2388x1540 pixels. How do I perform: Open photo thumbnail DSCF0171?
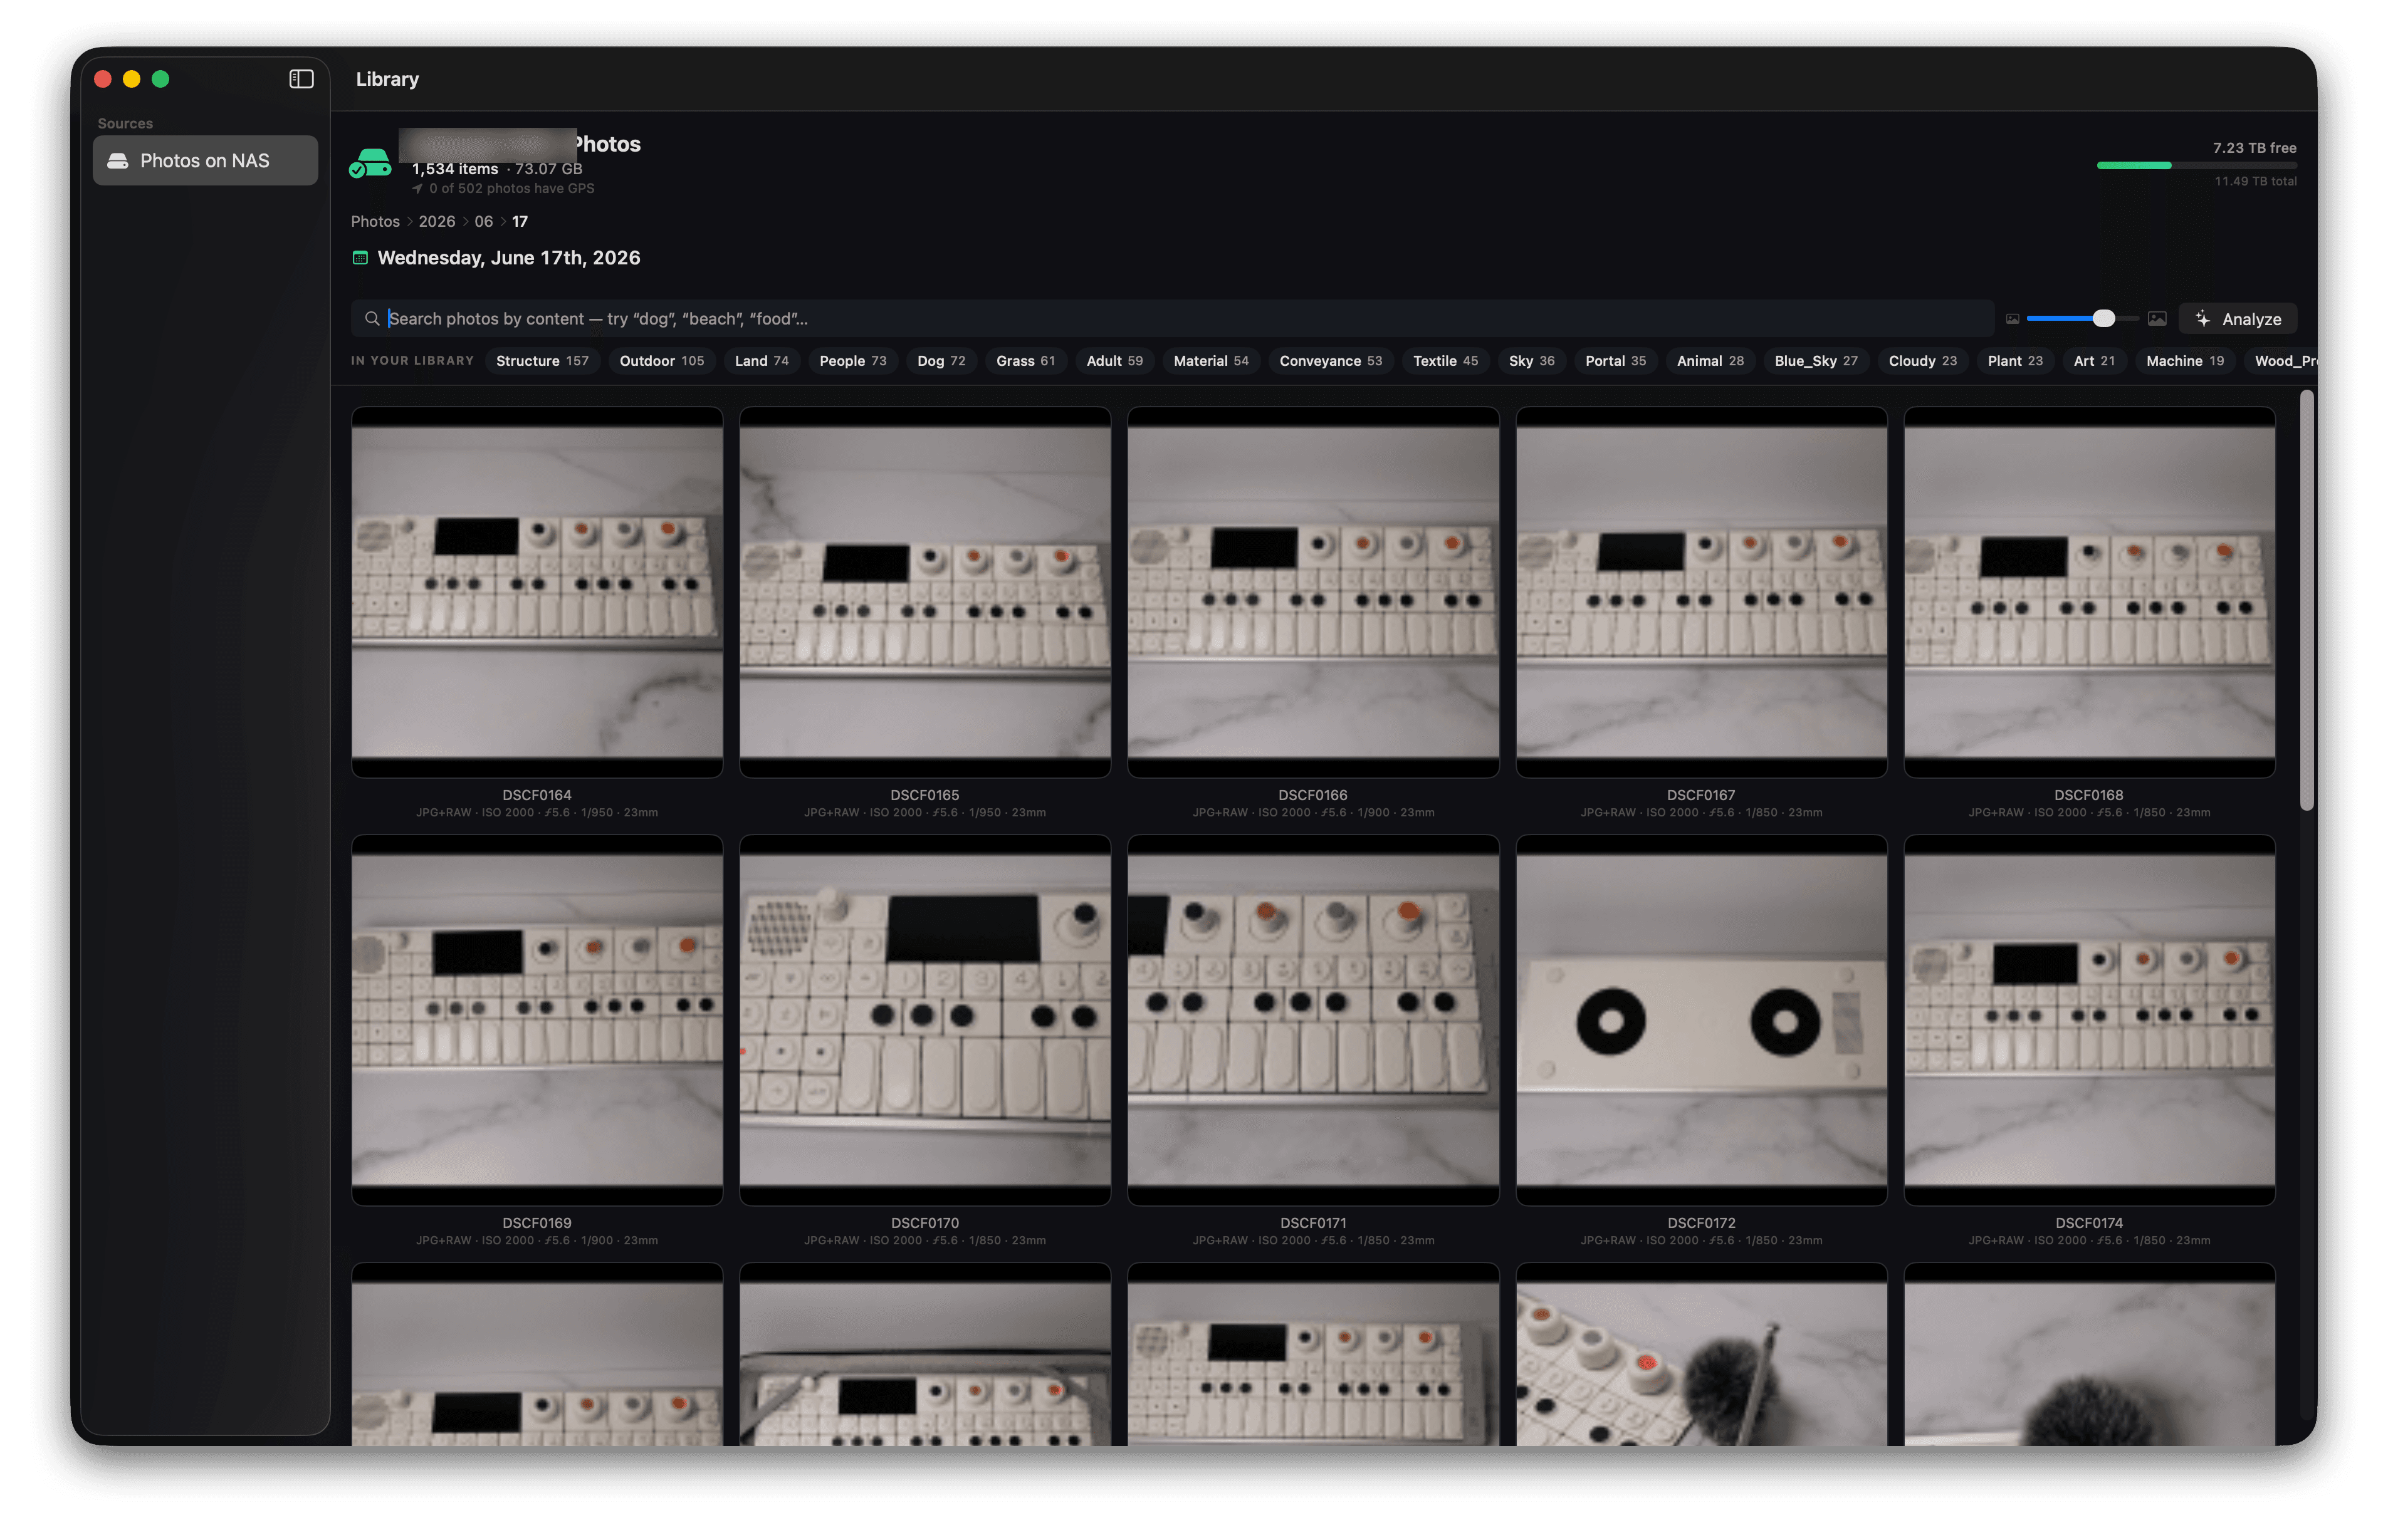(x=1312, y=1020)
